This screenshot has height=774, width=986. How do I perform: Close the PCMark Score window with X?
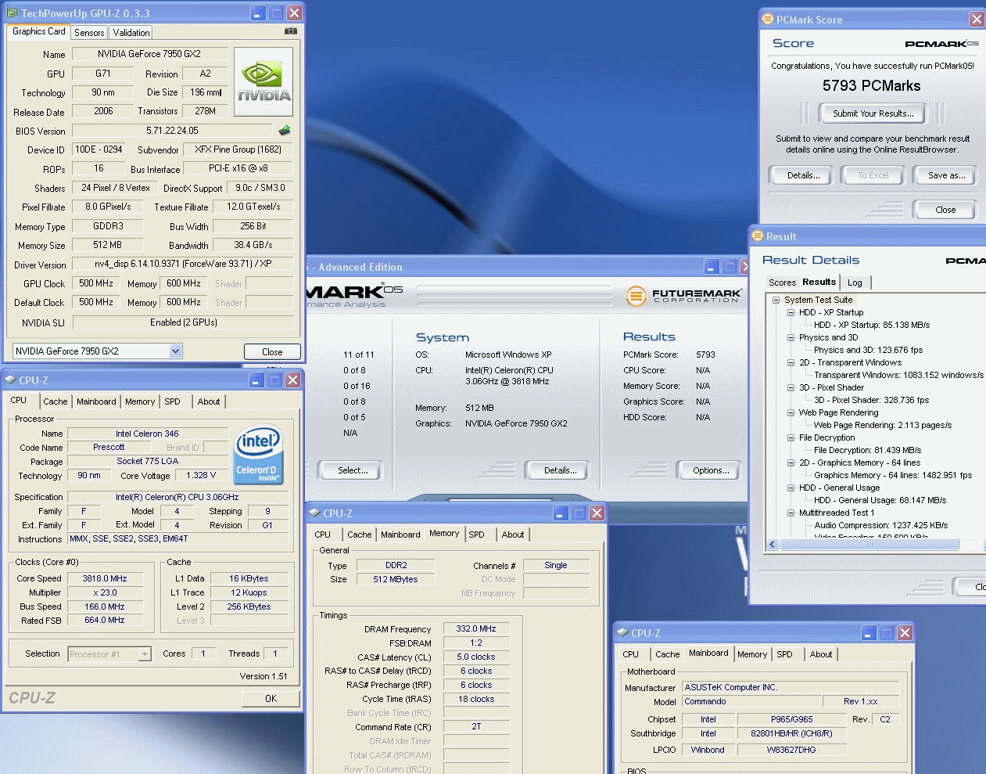point(977,20)
